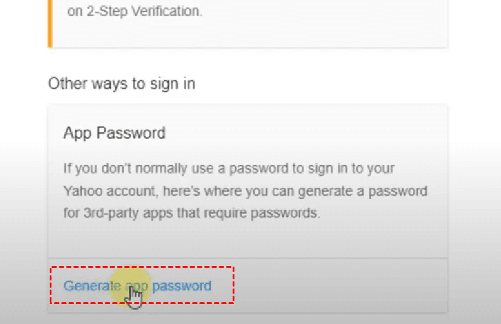Click the empty area below the description text
Image resolution: width=501 pixels, height=324 pixels.
[247, 242]
